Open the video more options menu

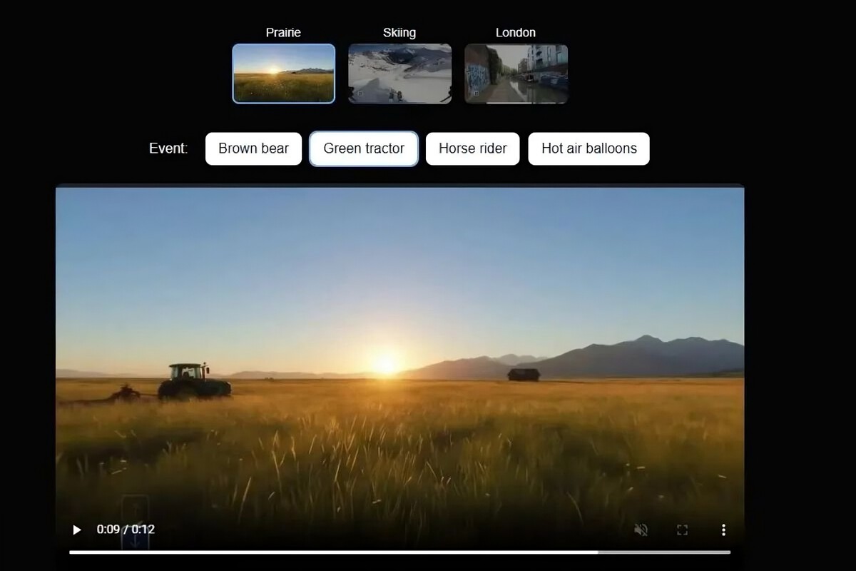pyautogui.click(x=723, y=530)
